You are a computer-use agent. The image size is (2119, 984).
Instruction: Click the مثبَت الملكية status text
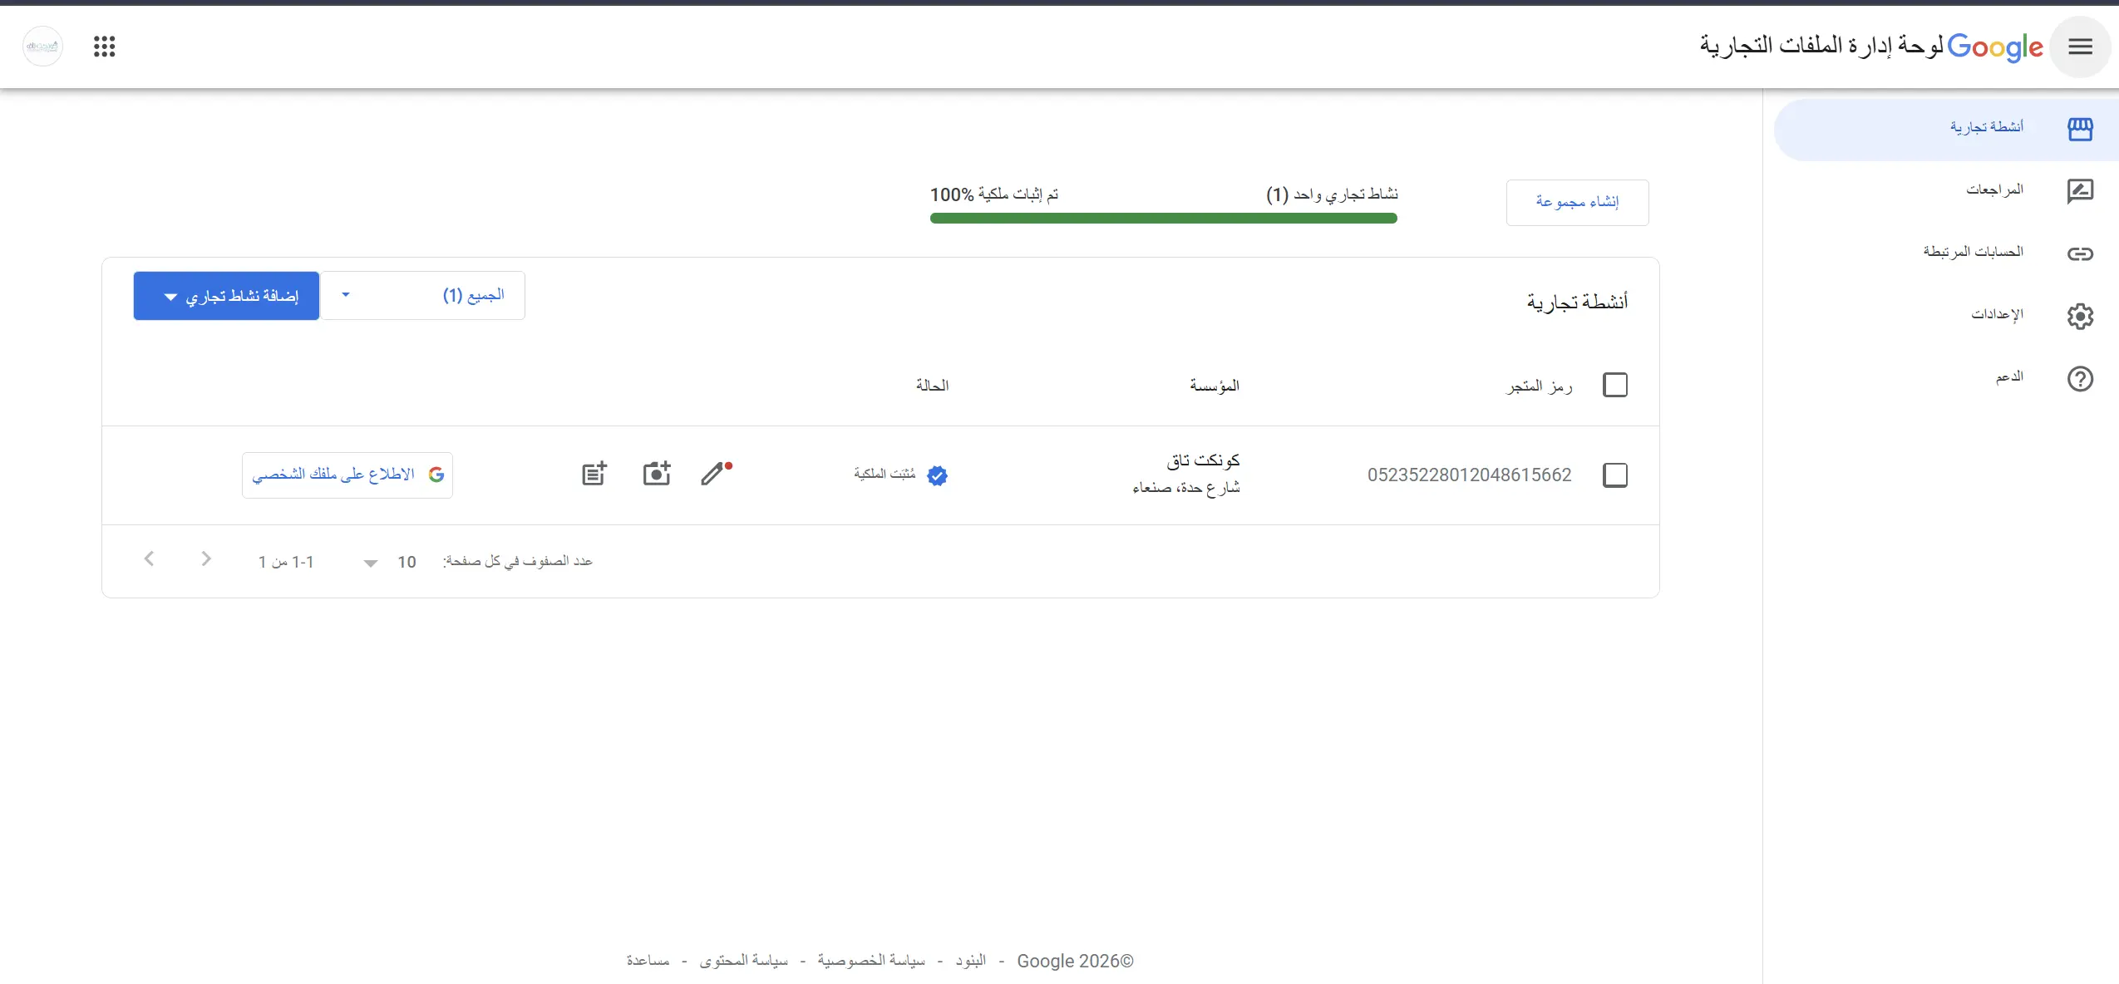point(885,474)
